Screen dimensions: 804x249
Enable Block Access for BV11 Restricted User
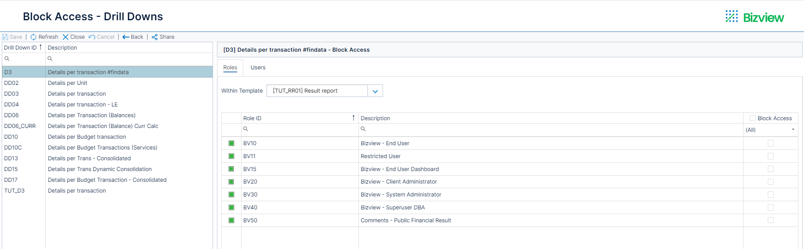(771, 156)
